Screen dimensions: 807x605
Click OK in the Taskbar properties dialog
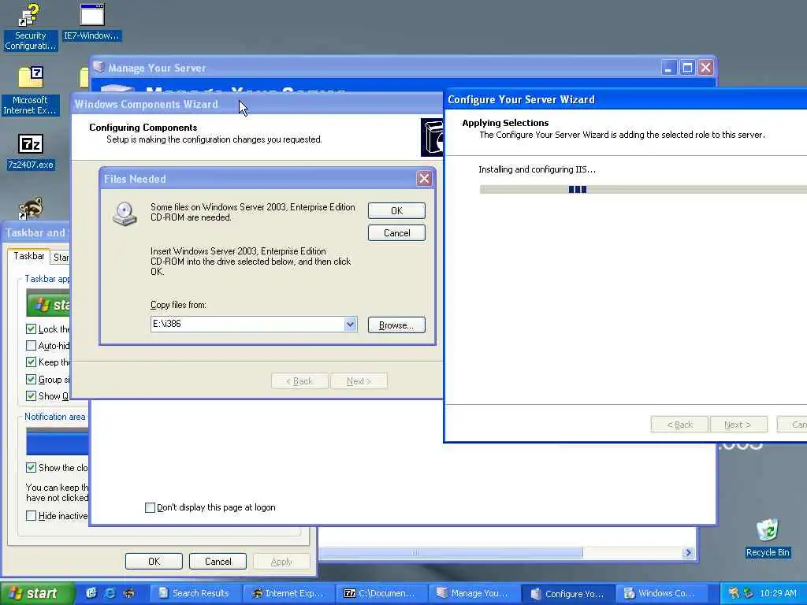[x=154, y=561]
